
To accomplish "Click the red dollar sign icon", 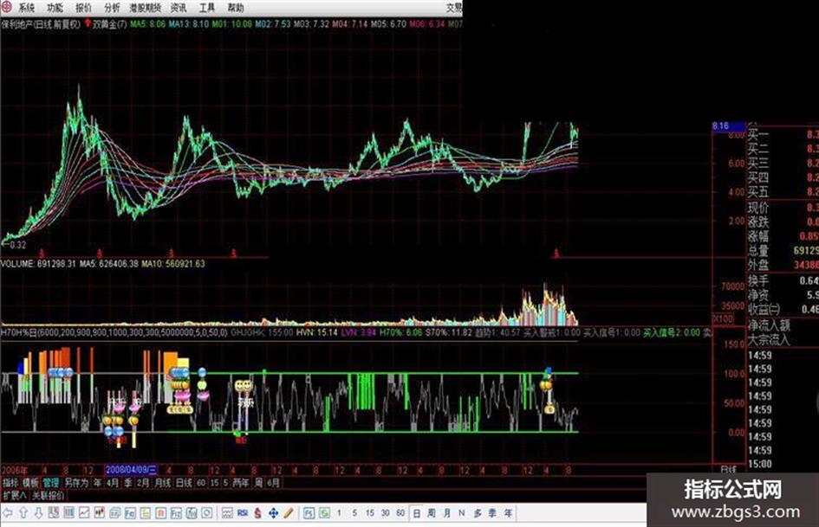I will pyautogui.click(x=257, y=513).
